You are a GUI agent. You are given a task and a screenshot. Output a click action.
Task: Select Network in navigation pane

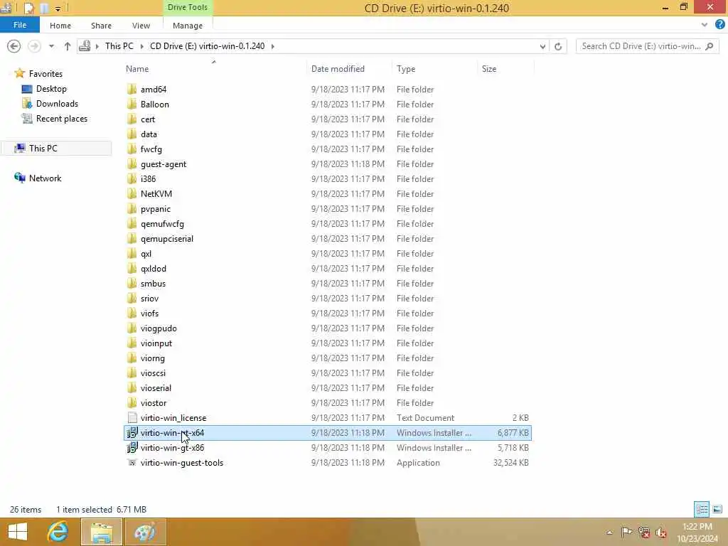(45, 178)
